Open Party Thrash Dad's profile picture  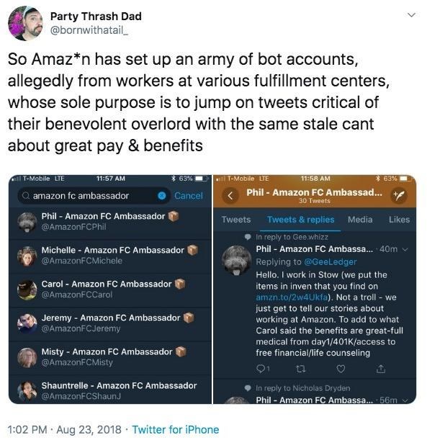(x=25, y=24)
